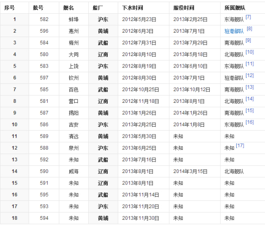Select hull number 590 cell
The image size is (265, 225).
(44, 171)
